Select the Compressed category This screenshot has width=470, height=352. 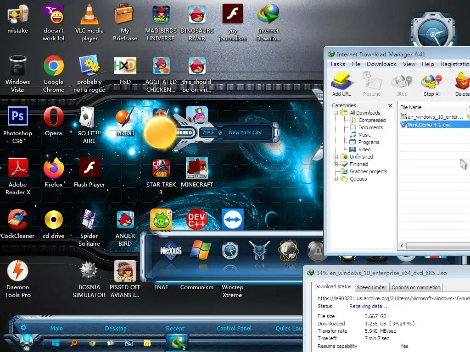[x=372, y=120]
